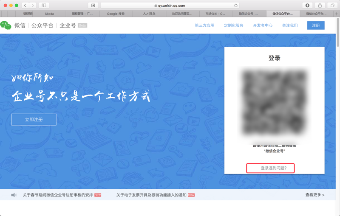Click the speaker announcement icon
340x216 pixels.
14,195
